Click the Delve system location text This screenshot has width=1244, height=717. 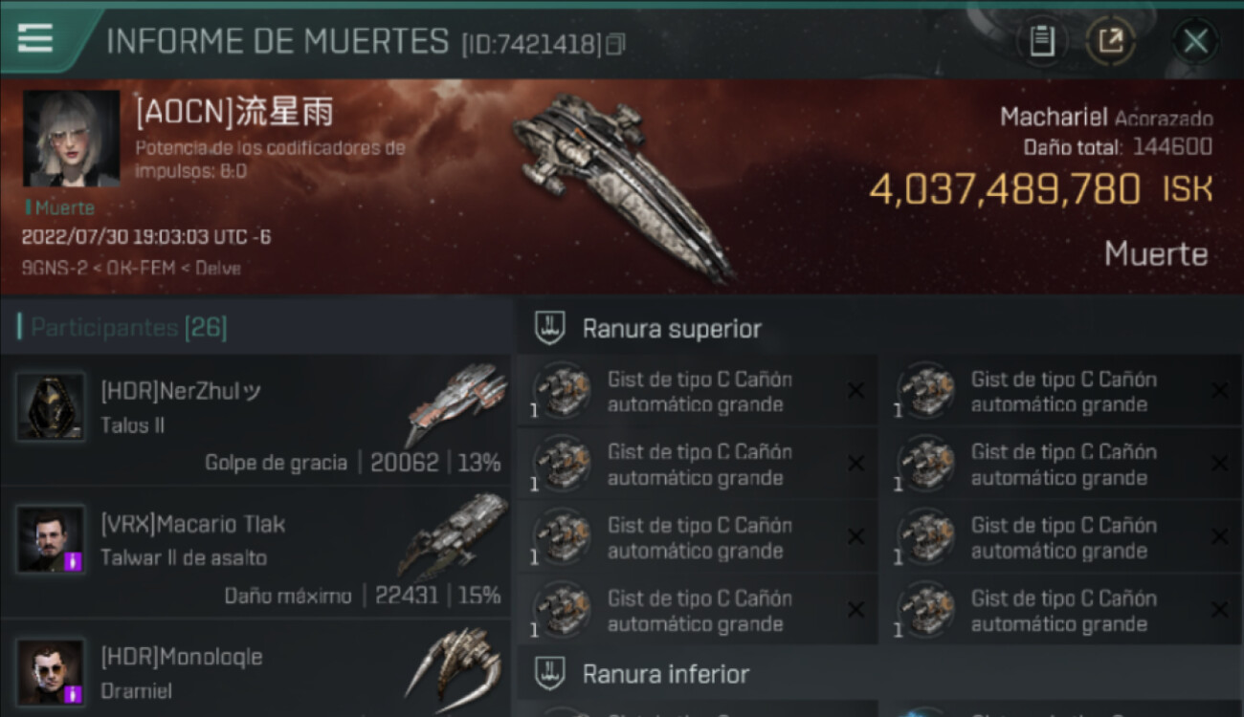click(218, 269)
